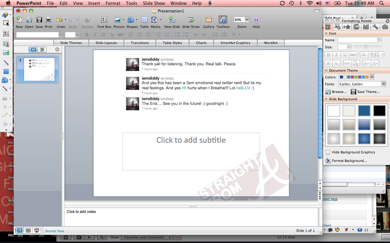Click the Save toolbar icon
The width and height of the screenshot is (390, 243).
(39, 20)
